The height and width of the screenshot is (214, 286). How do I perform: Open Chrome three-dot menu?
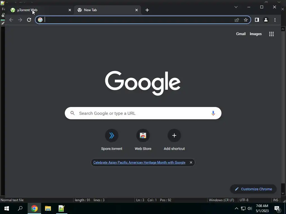coord(275,20)
